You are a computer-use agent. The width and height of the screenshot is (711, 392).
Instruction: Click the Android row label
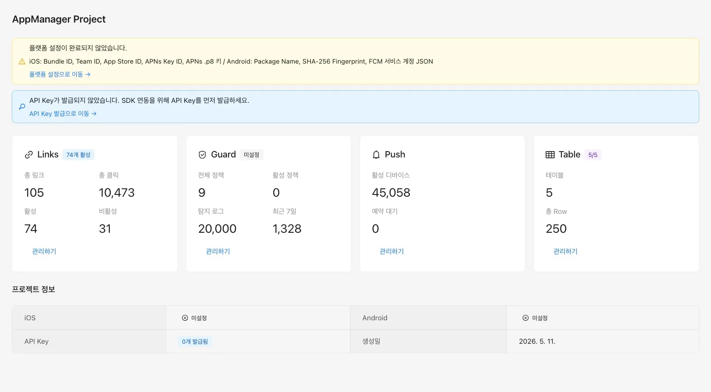375,318
